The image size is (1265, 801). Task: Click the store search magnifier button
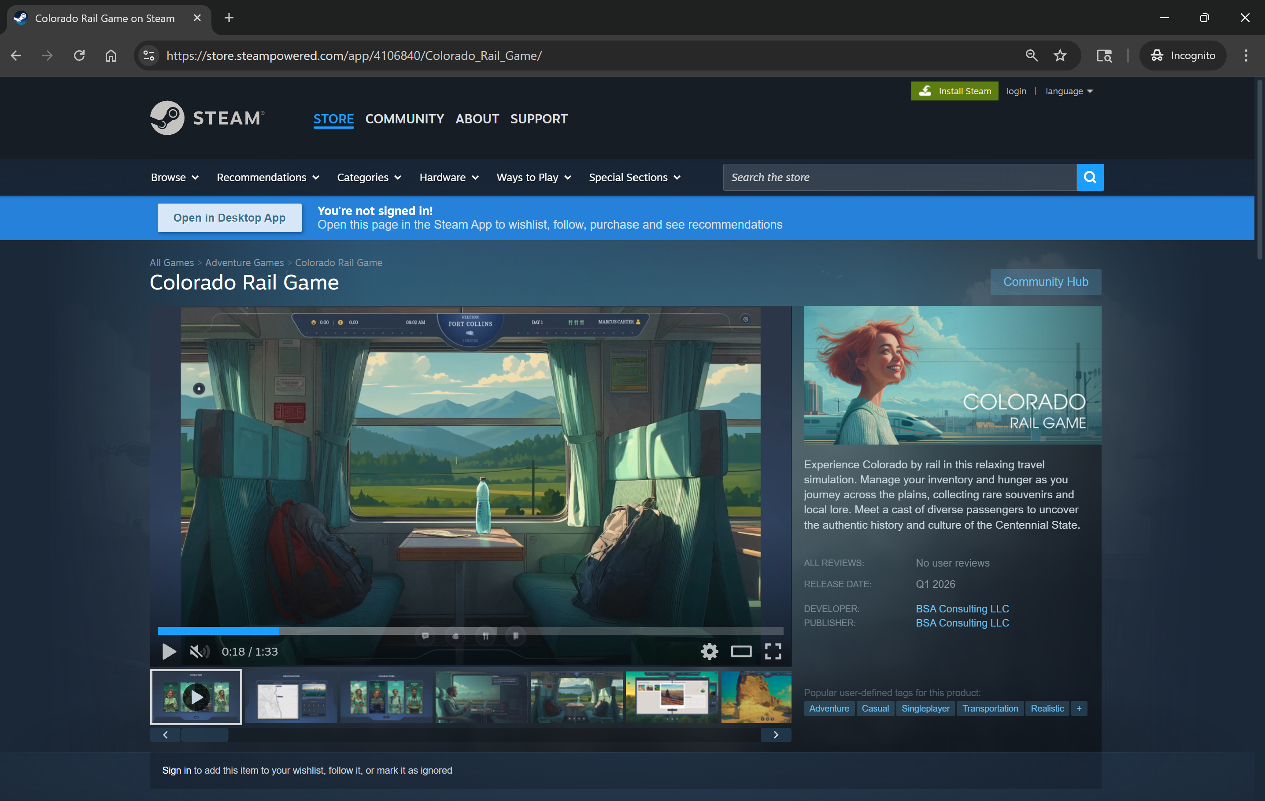point(1090,177)
